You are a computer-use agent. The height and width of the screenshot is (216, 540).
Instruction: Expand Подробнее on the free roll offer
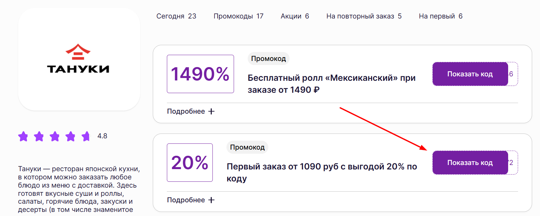click(186, 111)
